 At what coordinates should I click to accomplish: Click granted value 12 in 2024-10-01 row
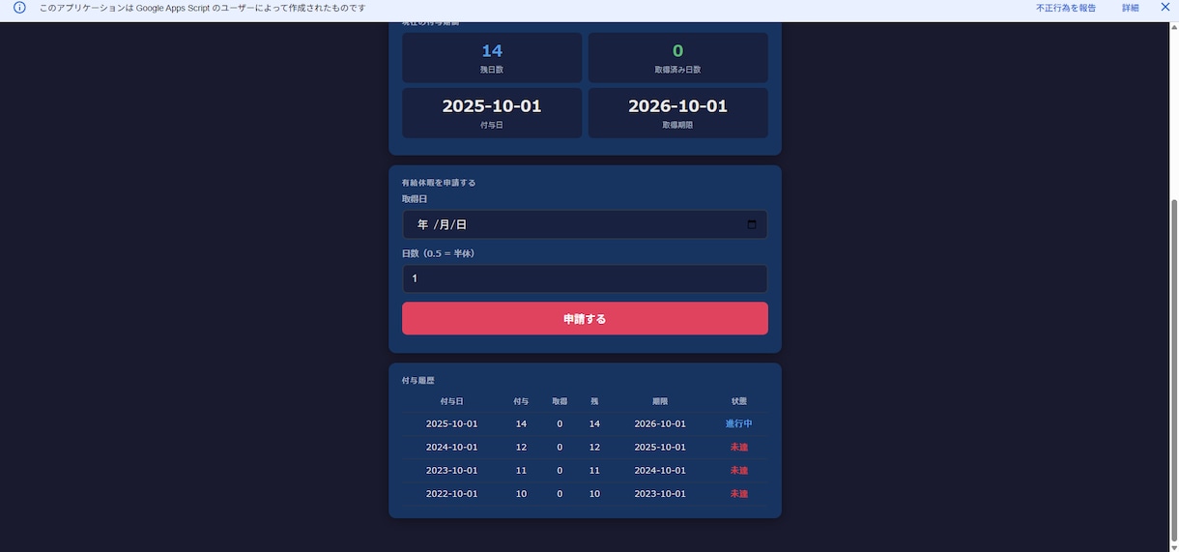point(522,448)
